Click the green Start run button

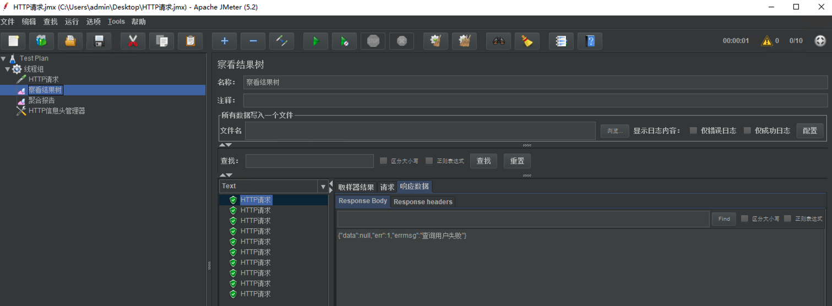316,41
